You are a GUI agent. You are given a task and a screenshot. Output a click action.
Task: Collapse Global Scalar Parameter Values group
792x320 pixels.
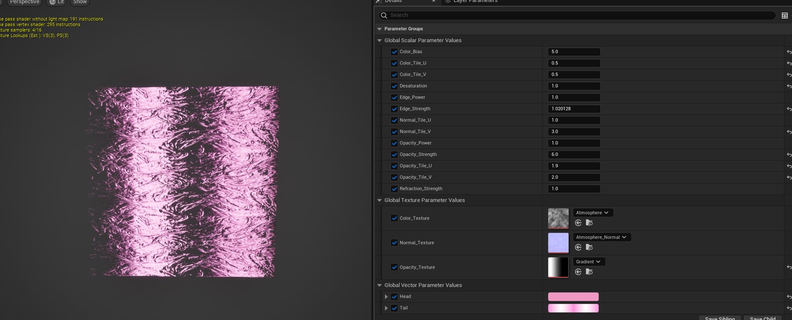379,41
